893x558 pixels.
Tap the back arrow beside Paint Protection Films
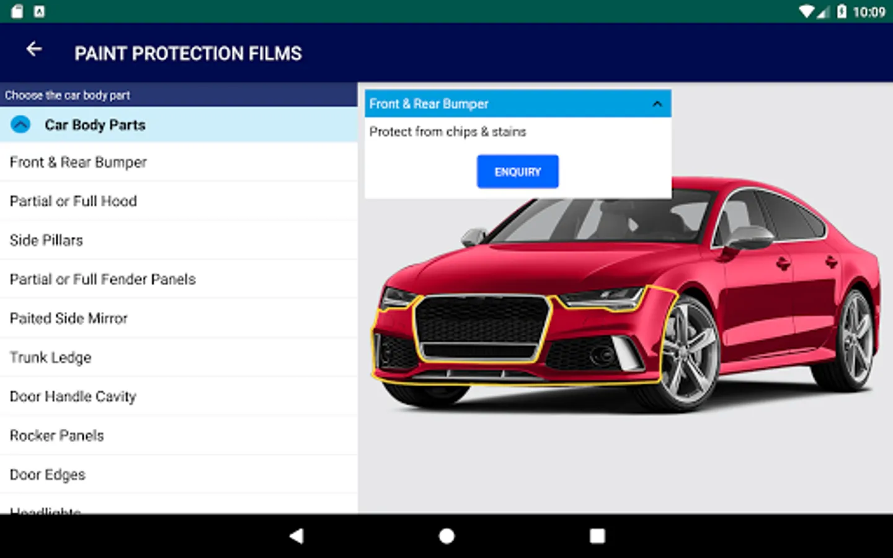[x=33, y=49]
